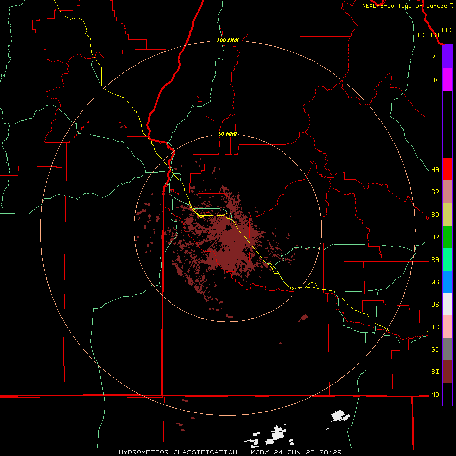Click the RA mint green legend swatch

coord(447,259)
